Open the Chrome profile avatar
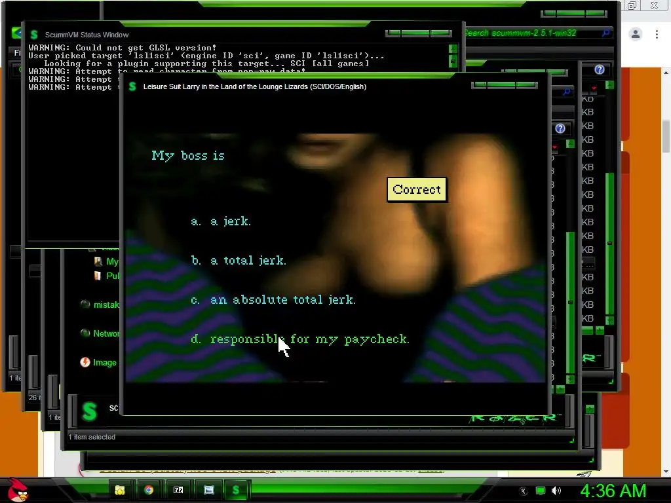Image resolution: width=671 pixels, height=503 pixels. pyautogui.click(x=636, y=34)
